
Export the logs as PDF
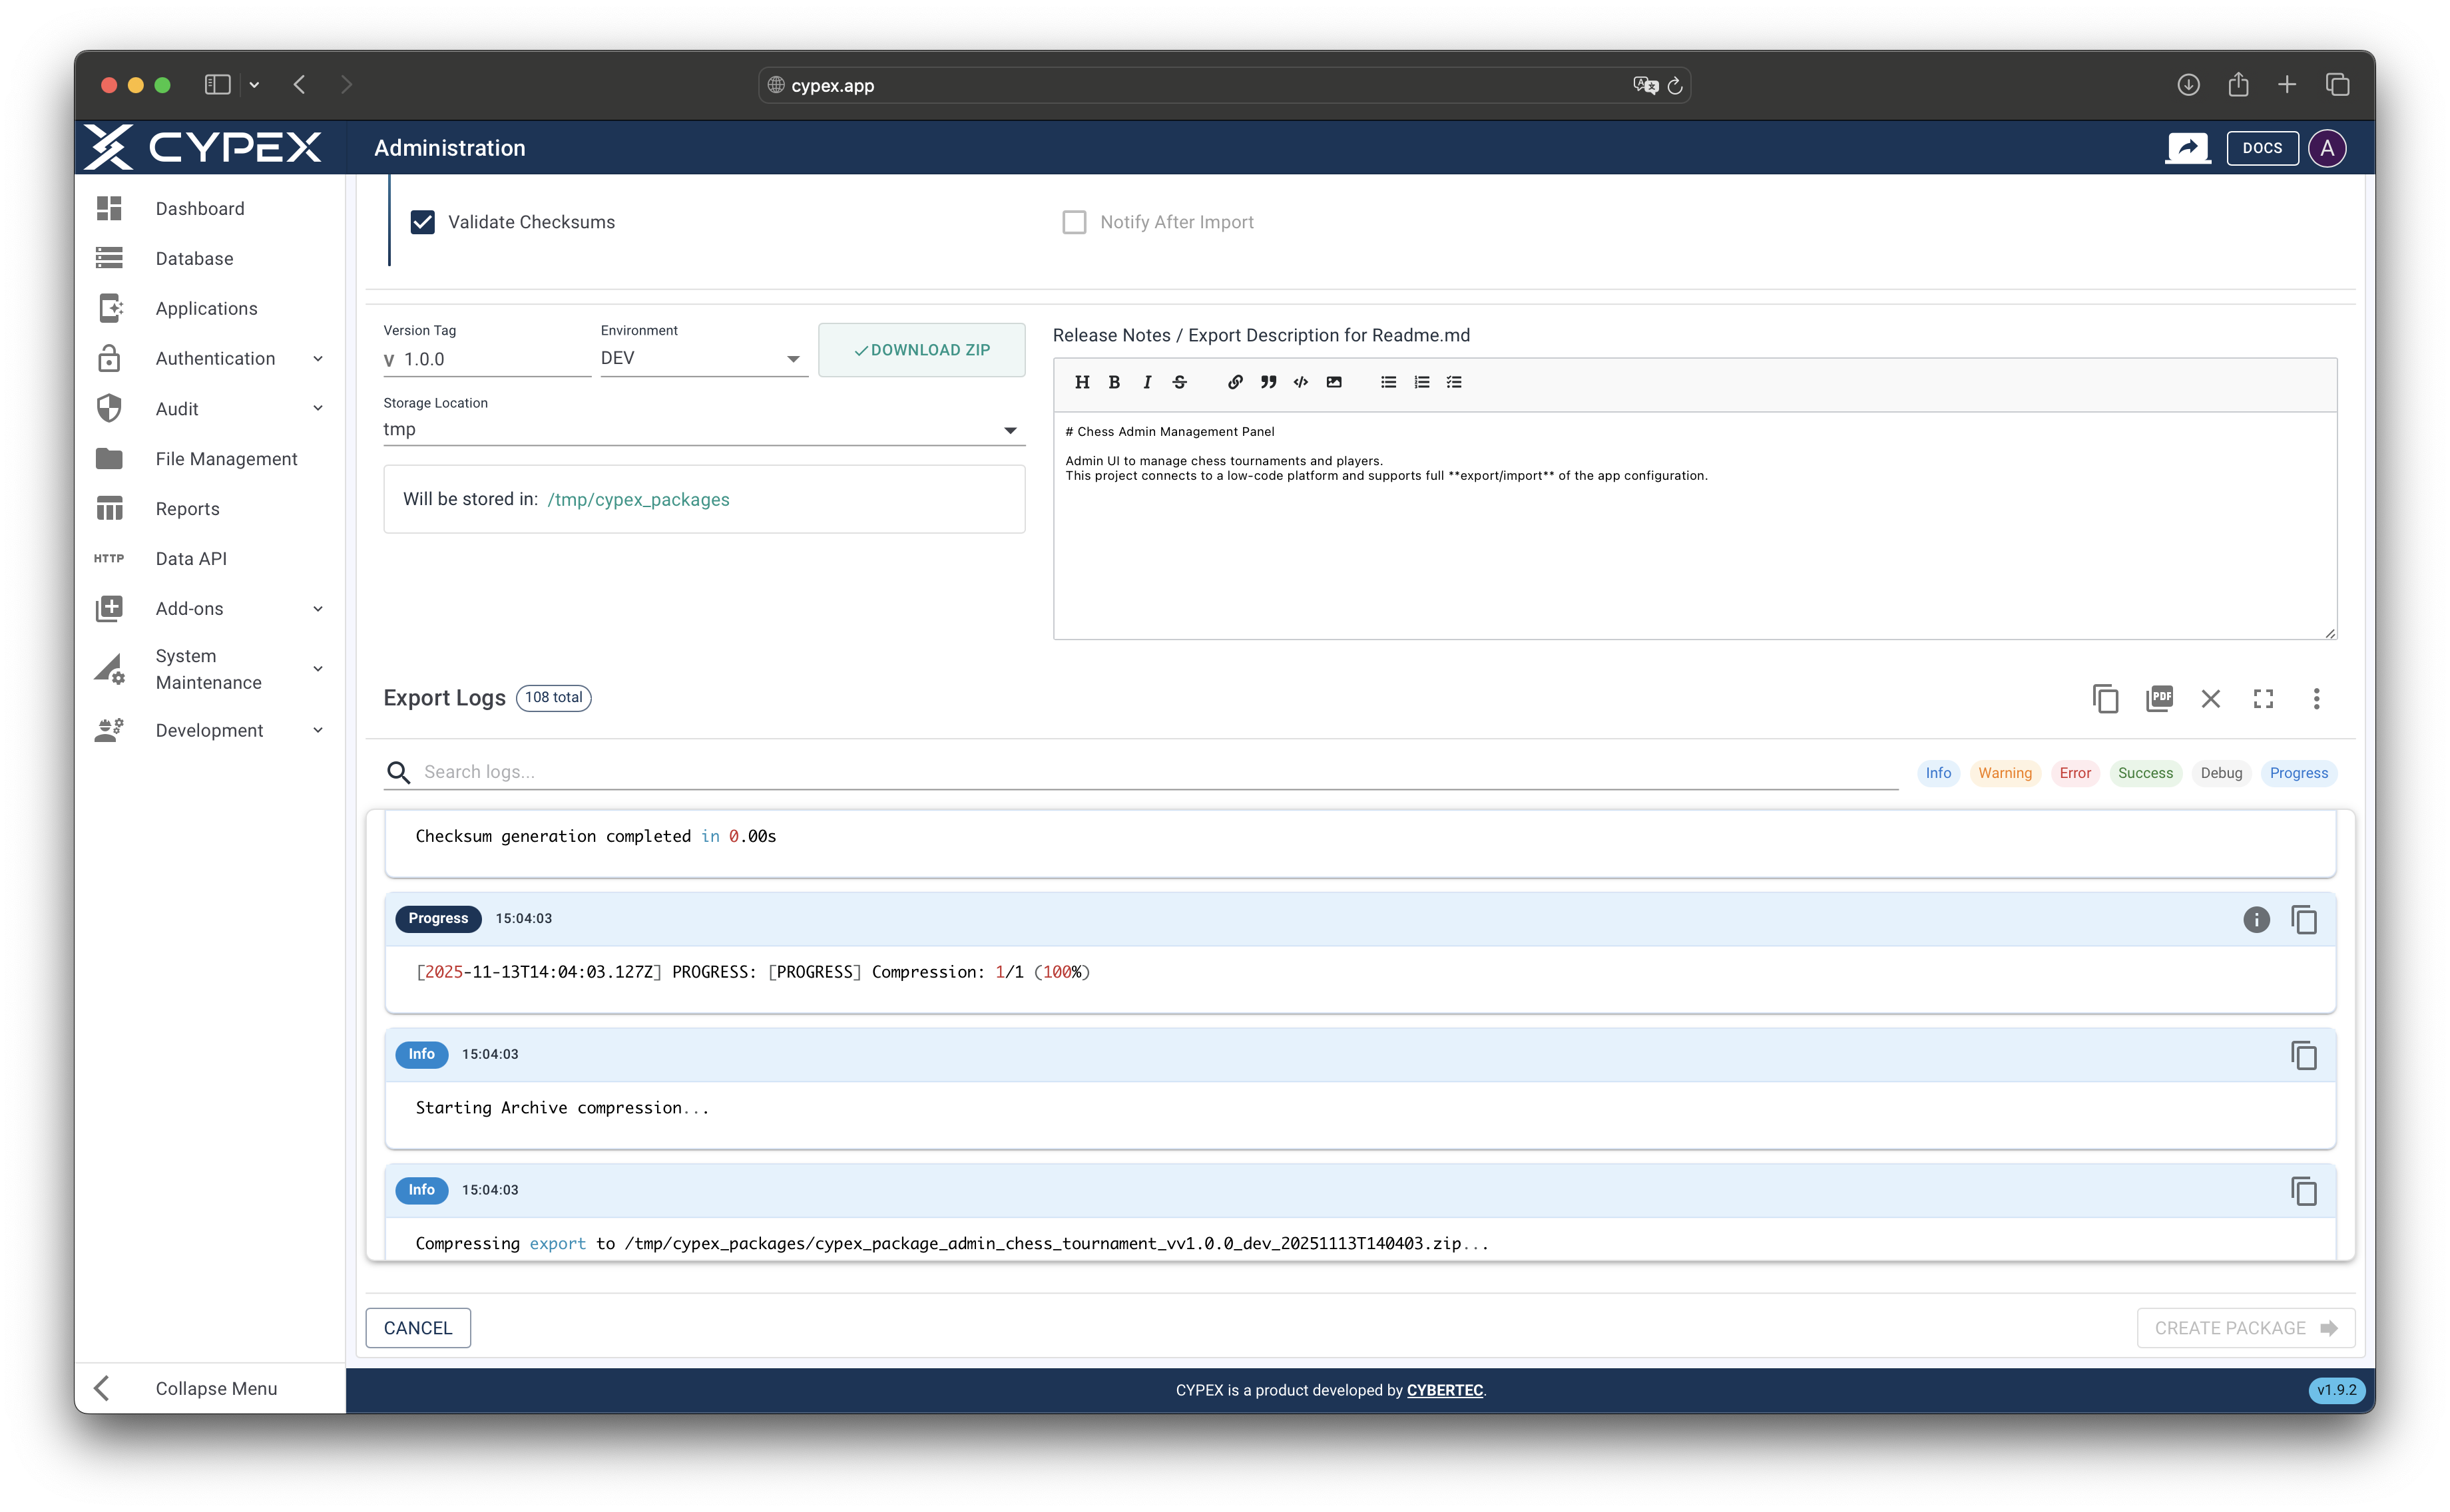click(2159, 698)
